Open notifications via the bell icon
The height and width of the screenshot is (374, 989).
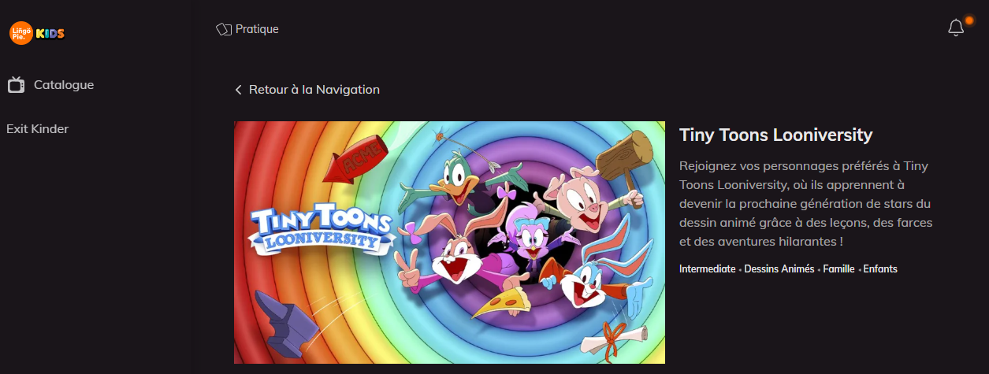(x=956, y=28)
